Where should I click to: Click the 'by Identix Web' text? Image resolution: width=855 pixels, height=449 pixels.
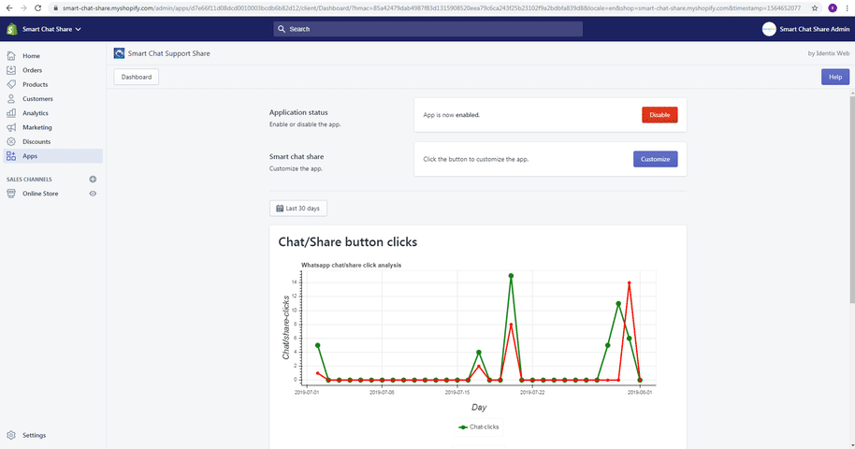coord(828,53)
